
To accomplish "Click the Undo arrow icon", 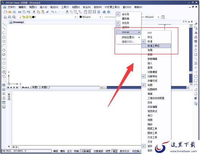I will click(53, 12).
